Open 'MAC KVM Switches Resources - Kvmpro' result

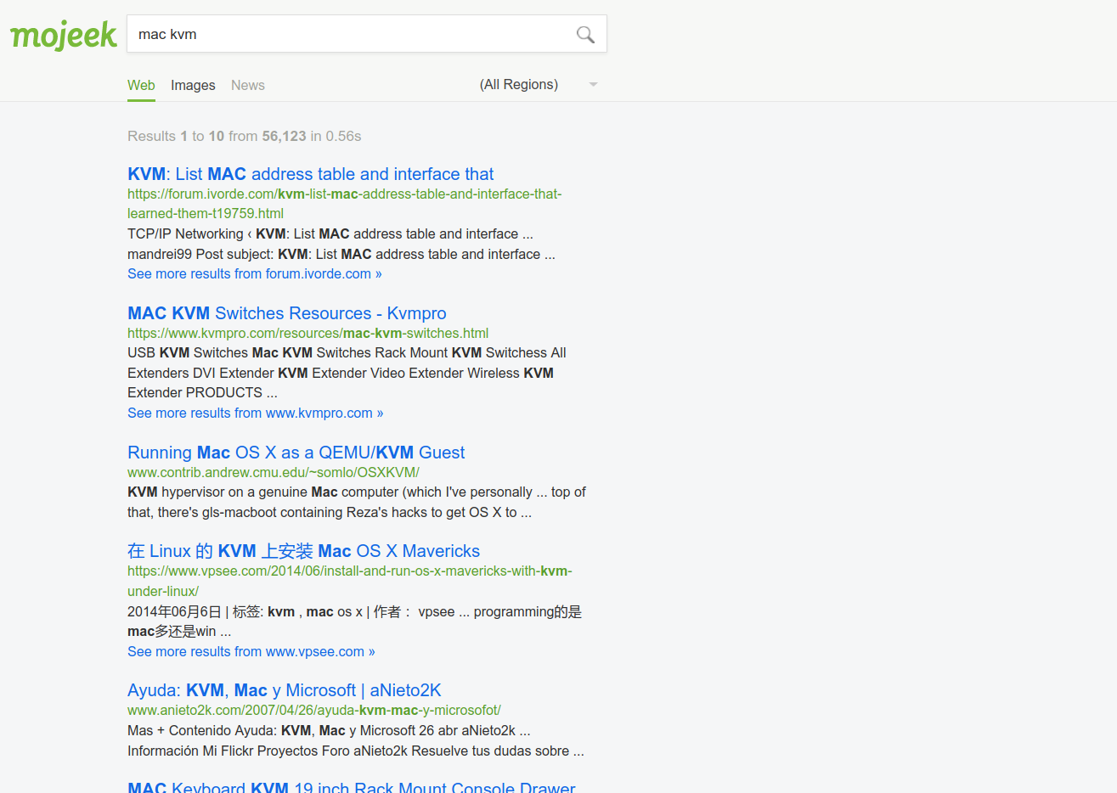point(287,313)
